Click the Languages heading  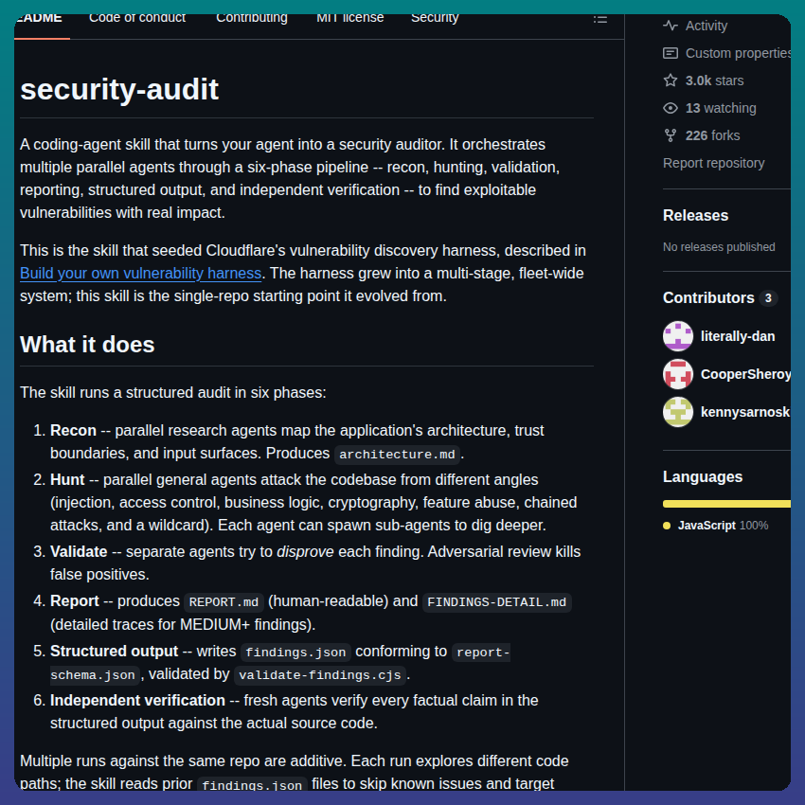[703, 477]
